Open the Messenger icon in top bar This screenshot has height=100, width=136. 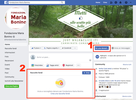pyautogui.click(x=116, y=2)
